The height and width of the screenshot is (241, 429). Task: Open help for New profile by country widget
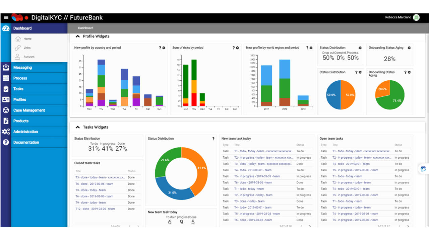(160, 48)
